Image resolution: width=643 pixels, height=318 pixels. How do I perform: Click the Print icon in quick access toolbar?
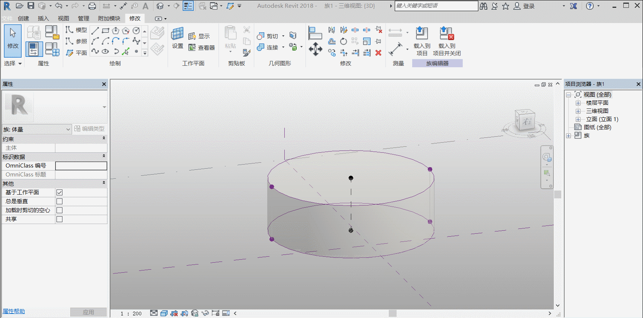click(x=92, y=6)
